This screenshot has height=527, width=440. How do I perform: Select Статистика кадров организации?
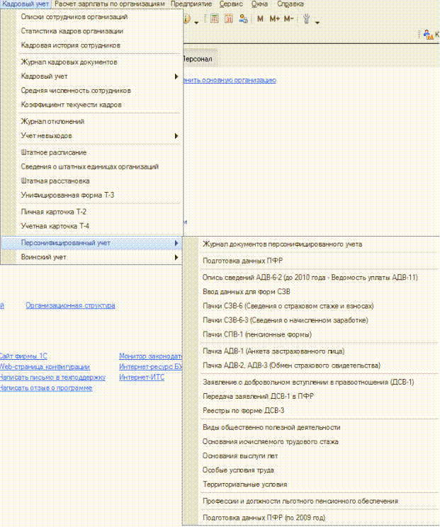tap(92, 31)
